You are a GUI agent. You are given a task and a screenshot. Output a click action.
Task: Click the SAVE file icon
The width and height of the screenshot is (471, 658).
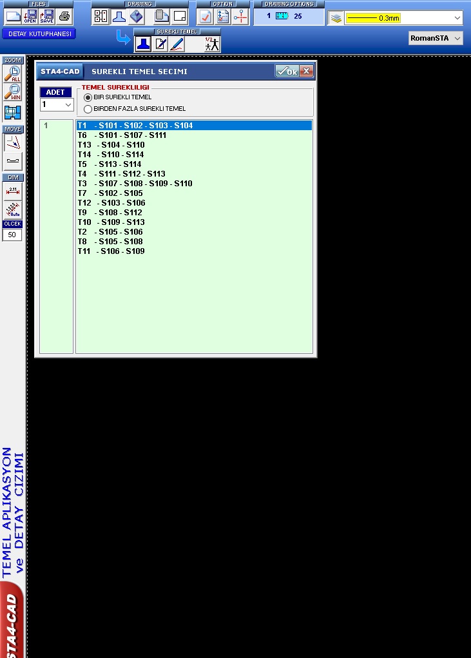[47, 16]
